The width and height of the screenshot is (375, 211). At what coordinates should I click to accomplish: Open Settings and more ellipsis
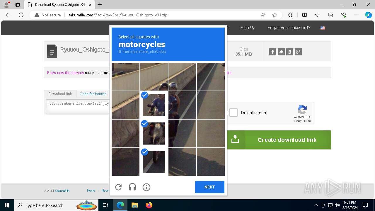[x=356, y=15]
